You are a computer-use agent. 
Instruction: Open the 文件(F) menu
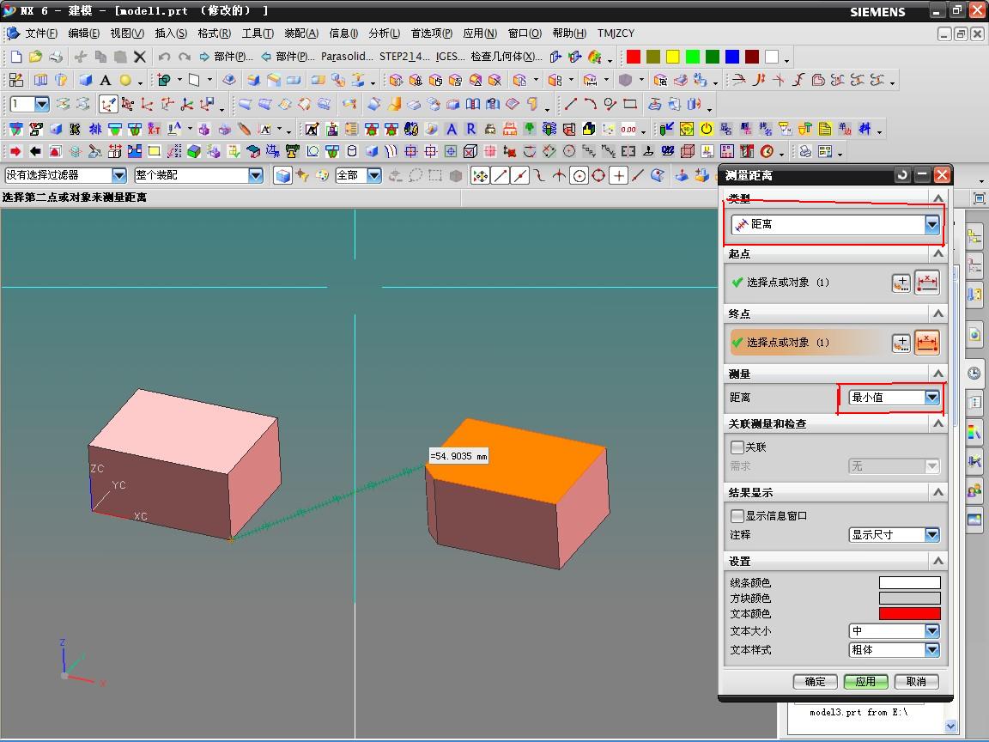40,33
